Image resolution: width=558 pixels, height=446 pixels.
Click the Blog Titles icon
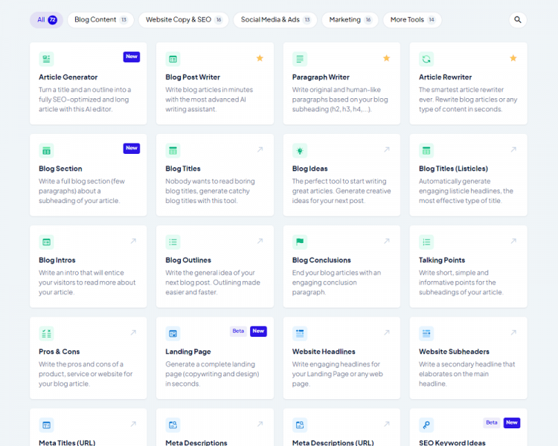[x=173, y=151]
